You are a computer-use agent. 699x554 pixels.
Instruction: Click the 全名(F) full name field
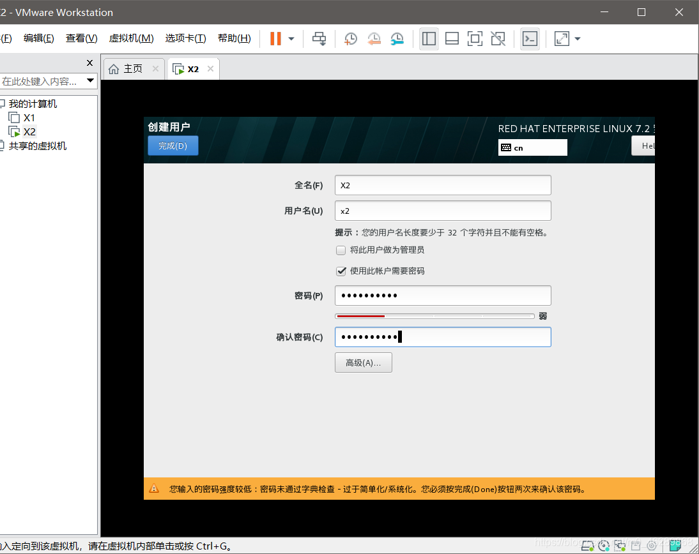(443, 185)
